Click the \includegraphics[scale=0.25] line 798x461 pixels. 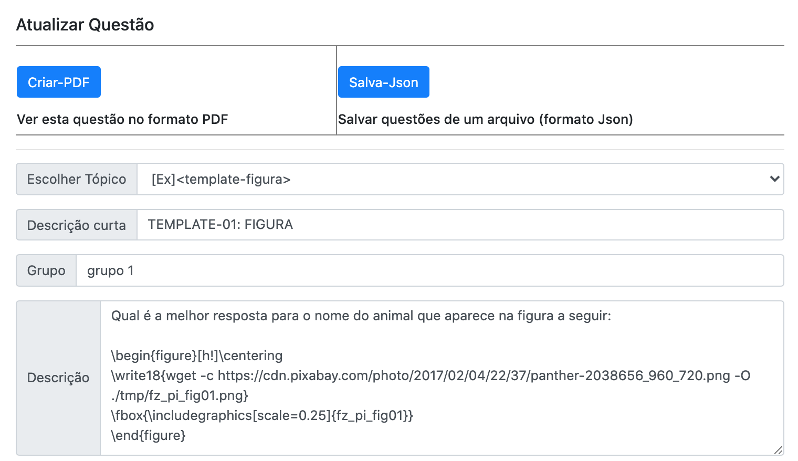(x=262, y=415)
